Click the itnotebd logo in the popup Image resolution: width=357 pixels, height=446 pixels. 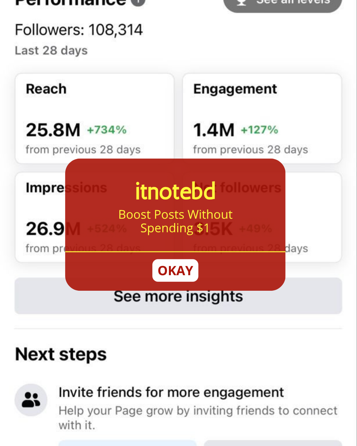click(175, 191)
